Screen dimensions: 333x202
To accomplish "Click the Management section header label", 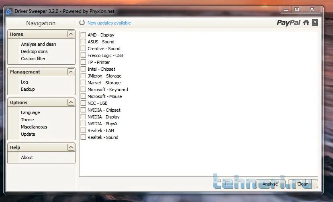I will click(25, 72).
